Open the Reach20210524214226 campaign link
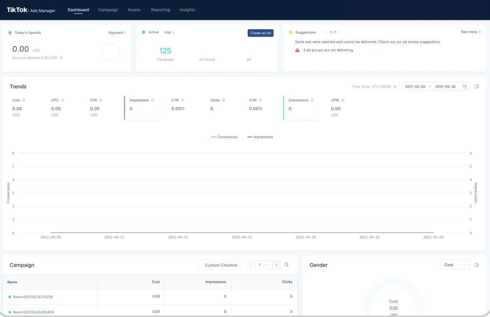This screenshot has height=317, width=490. pyautogui.click(x=33, y=297)
